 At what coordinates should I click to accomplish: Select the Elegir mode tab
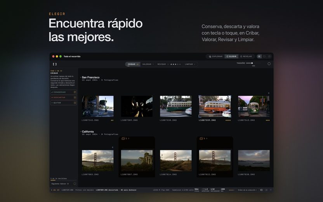tap(231, 56)
